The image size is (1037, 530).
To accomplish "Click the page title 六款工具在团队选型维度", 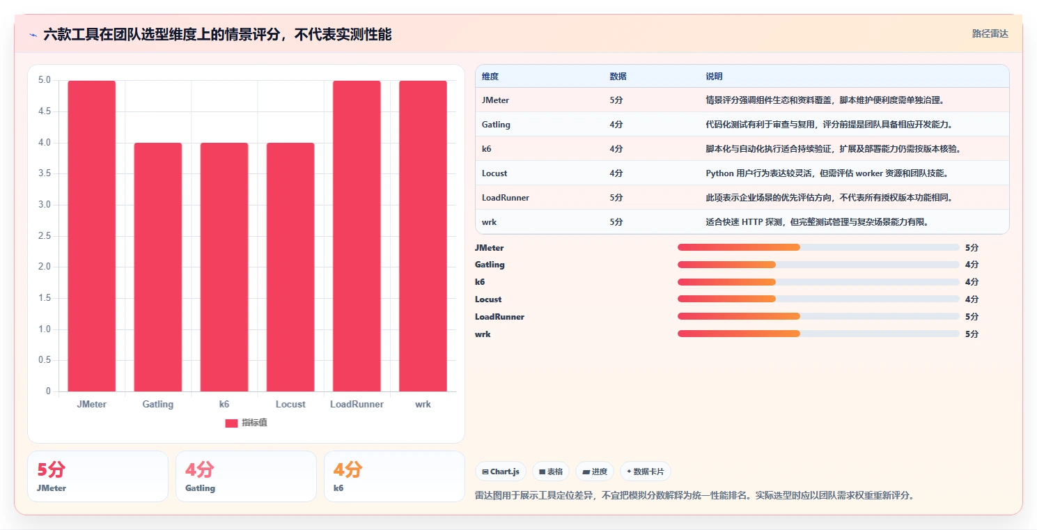I will [x=217, y=35].
